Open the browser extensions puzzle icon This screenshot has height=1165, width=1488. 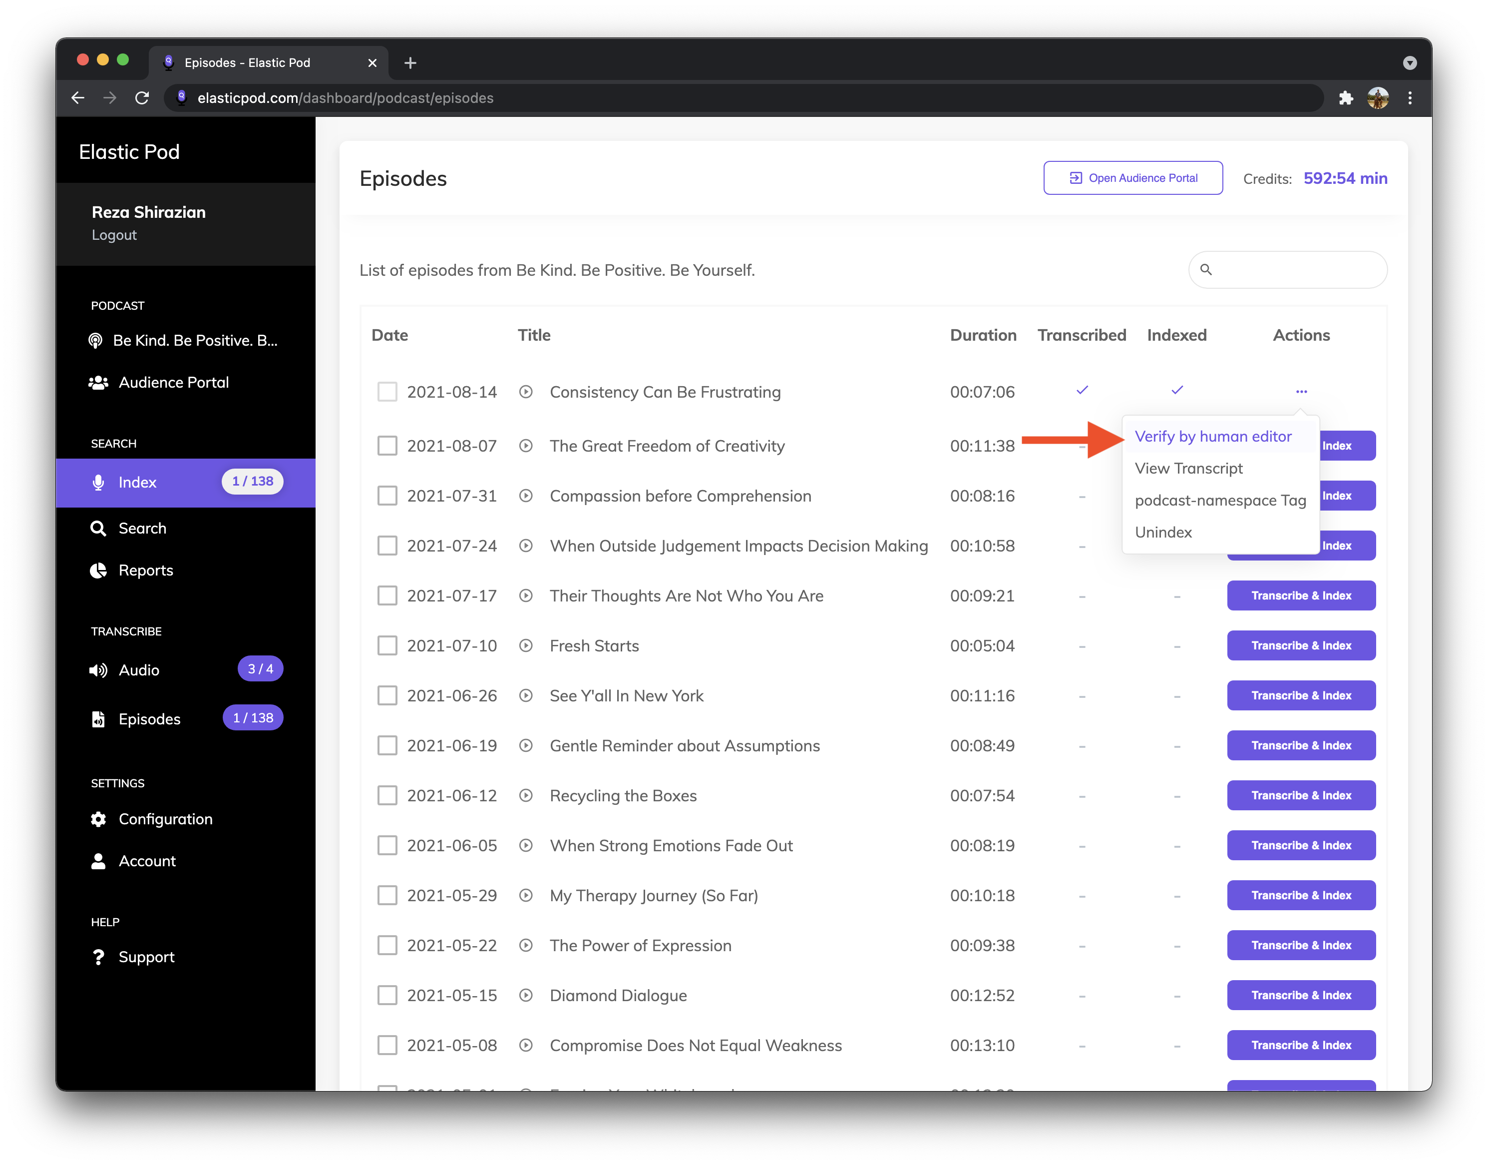click(1346, 97)
